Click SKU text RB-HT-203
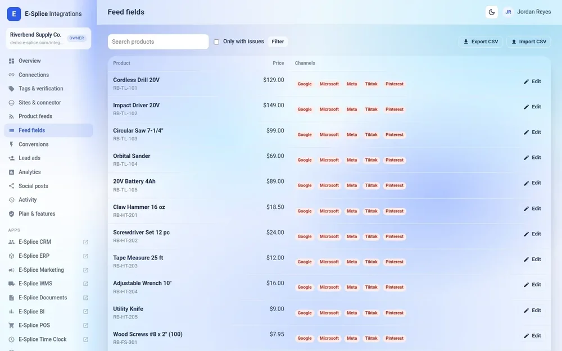Screen dimensions: 562x351 125,266
